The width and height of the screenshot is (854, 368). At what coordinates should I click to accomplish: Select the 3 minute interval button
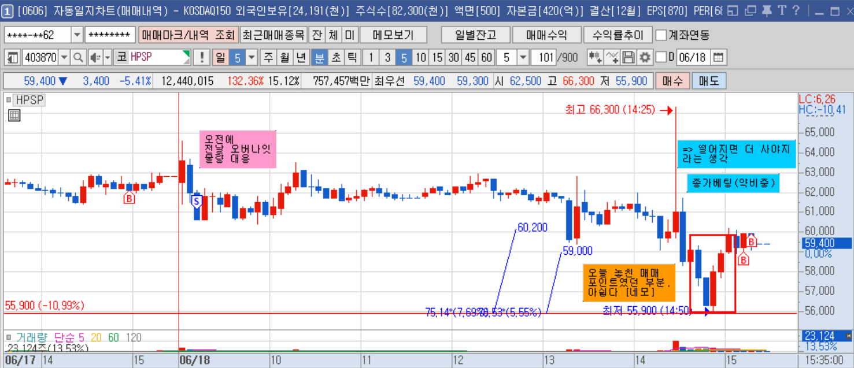click(388, 58)
